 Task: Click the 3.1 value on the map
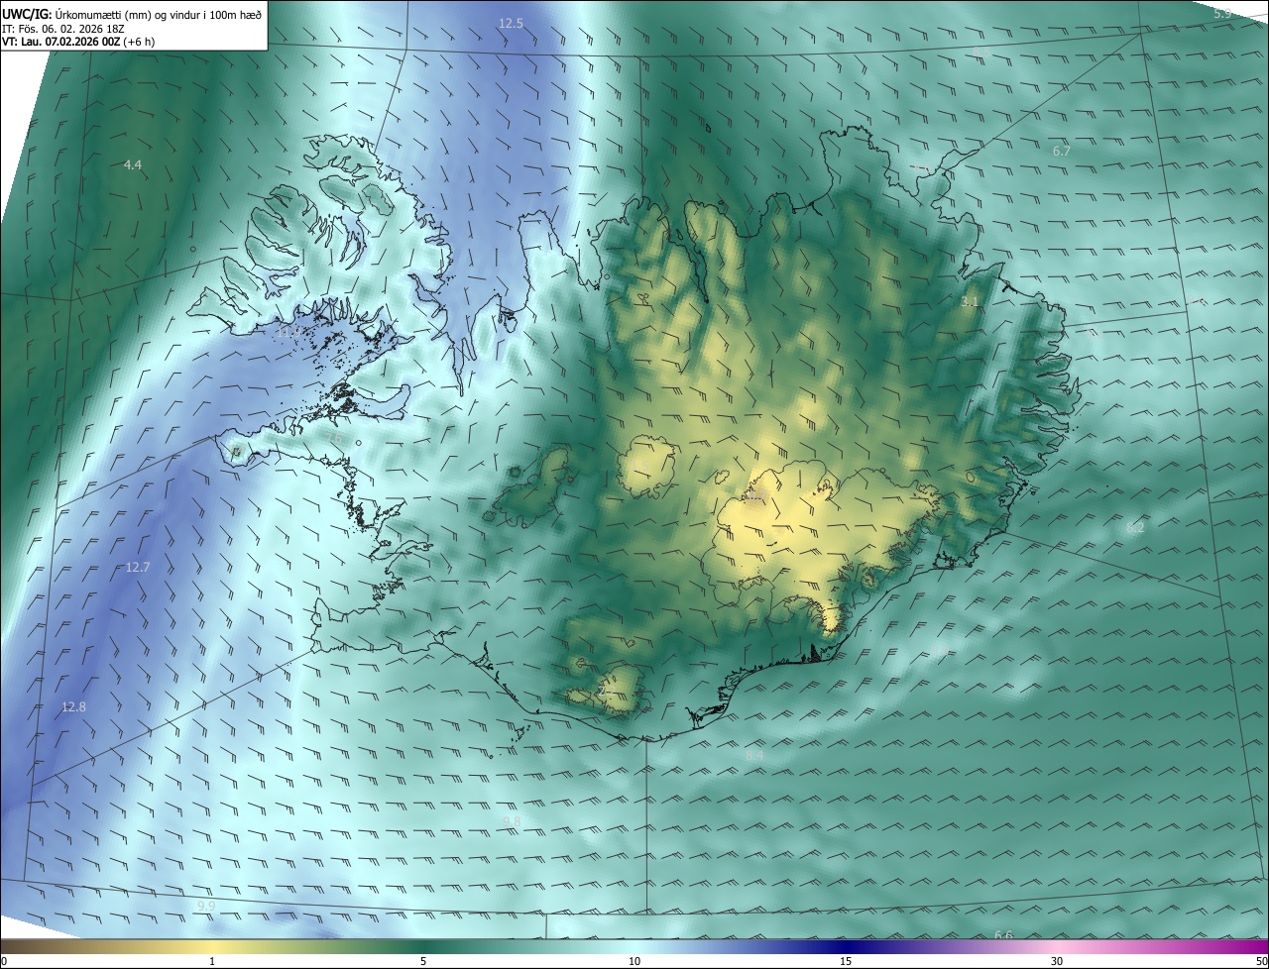pyautogui.click(x=970, y=300)
